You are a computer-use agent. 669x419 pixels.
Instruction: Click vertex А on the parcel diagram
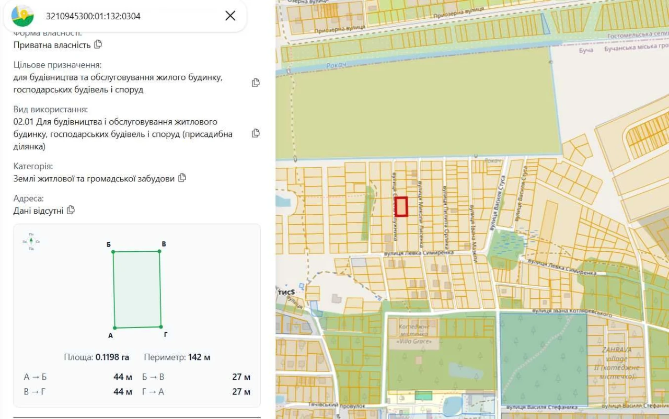[x=114, y=328]
